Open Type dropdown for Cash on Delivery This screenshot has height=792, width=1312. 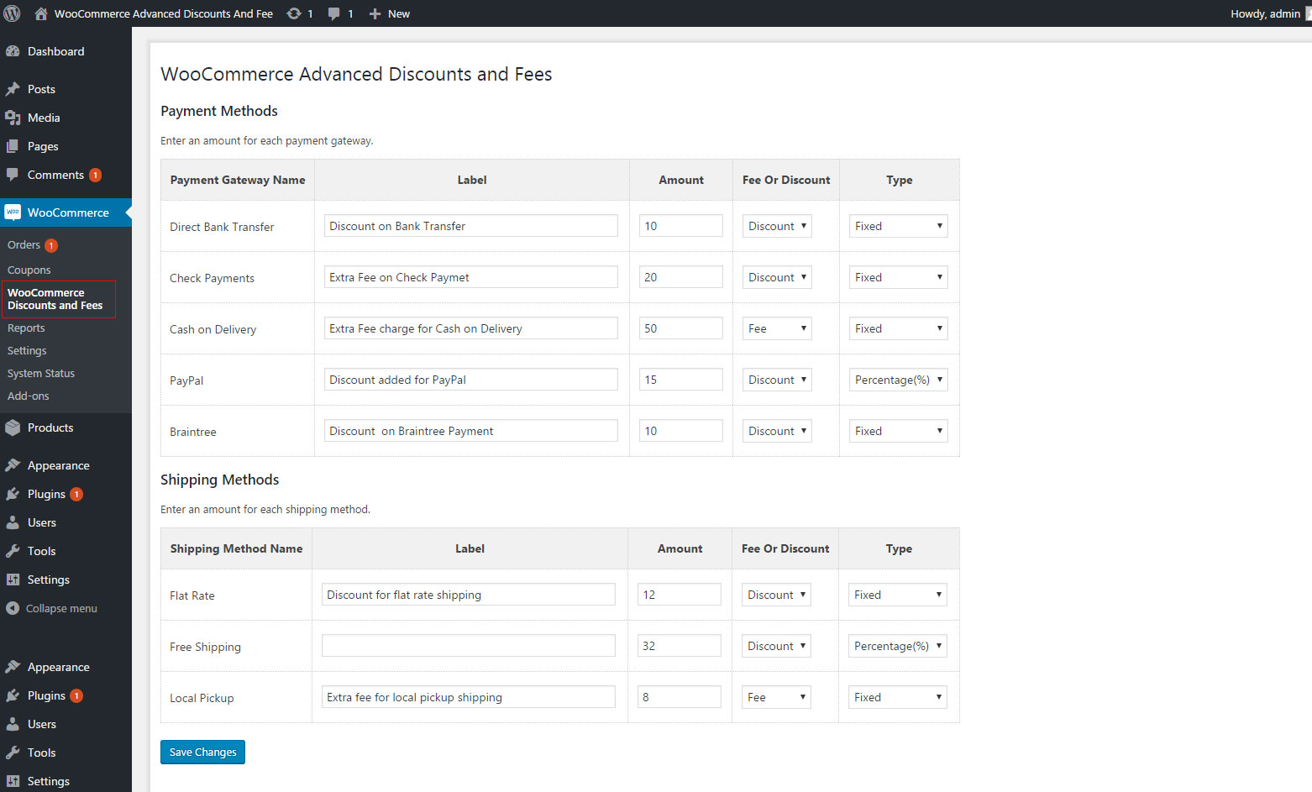(898, 328)
